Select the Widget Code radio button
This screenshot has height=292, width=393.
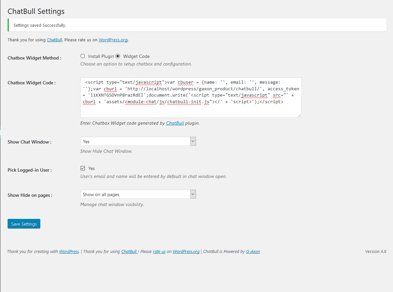(x=118, y=56)
